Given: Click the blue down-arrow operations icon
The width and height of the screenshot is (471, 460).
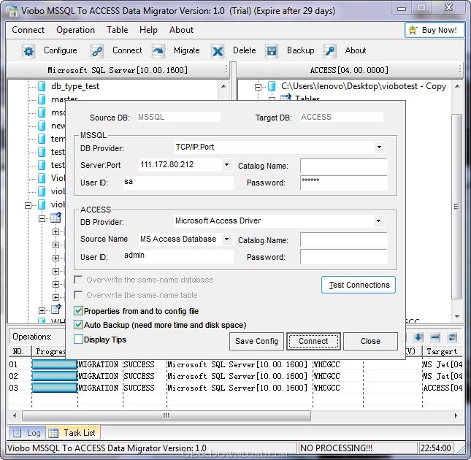Looking at the screenshot, I should (418, 337).
